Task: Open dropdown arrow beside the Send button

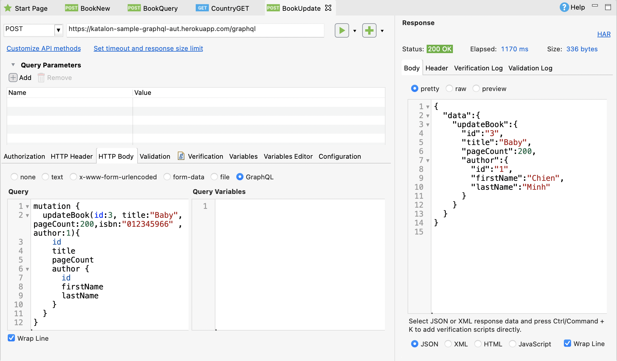Action: point(355,31)
